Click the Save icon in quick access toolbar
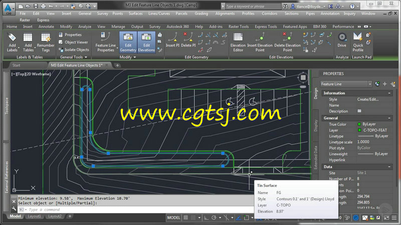 [x=36, y=6]
